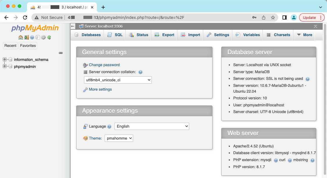The width and height of the screenshot is (327, 178).
Task: Open browser side panel icon
Action: click(x=285, y=17)
